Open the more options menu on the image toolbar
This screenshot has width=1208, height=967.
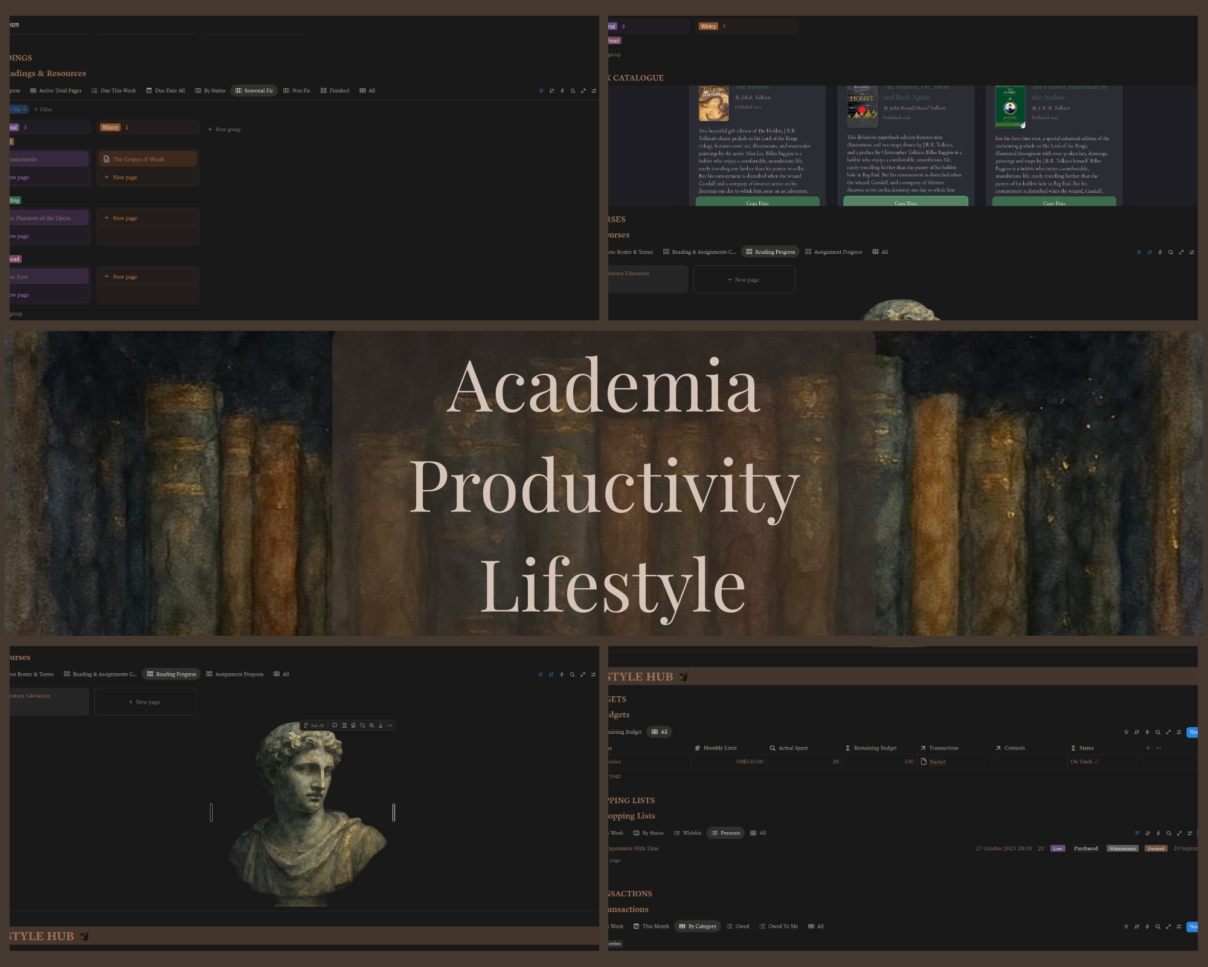point(390,725)
